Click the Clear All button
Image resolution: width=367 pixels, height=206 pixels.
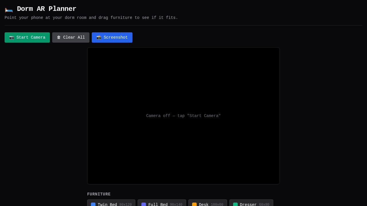(71, 37)
